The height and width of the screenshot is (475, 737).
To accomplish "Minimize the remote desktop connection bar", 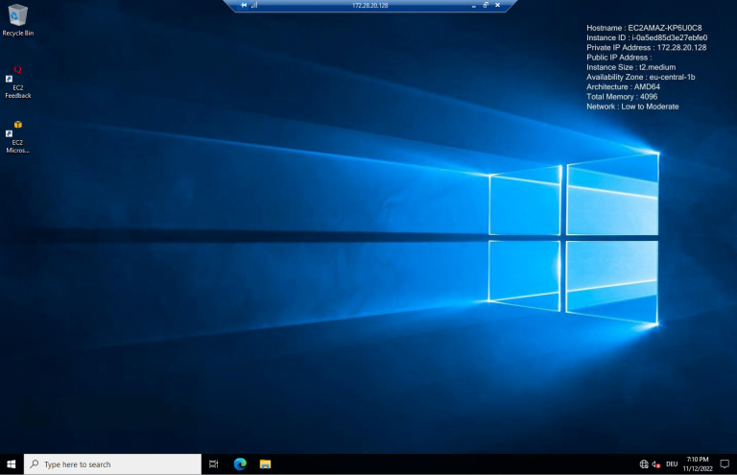I will (473, 5).
